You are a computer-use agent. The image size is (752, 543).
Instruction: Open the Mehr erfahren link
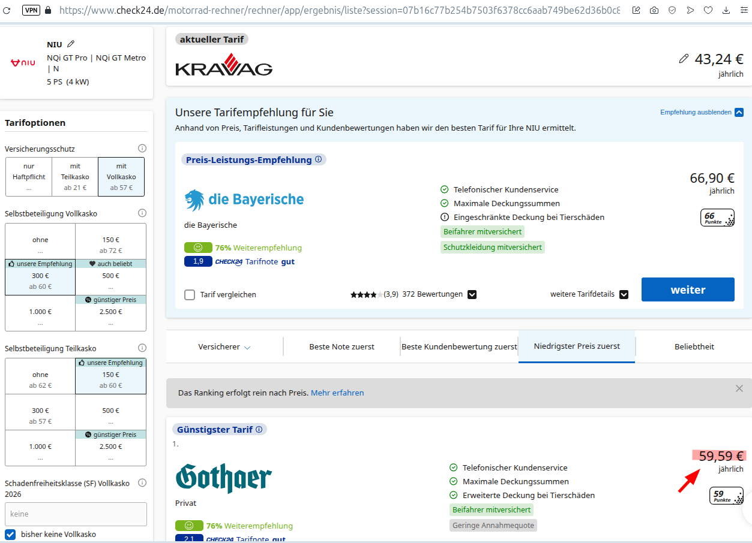tap(337, 393)
